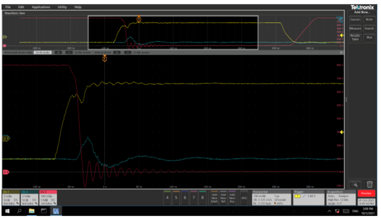Image resolution: width=381 pixels, height=218 pixels.
Task: Expand the Trigger settings badge
Action: coord(307,197)
